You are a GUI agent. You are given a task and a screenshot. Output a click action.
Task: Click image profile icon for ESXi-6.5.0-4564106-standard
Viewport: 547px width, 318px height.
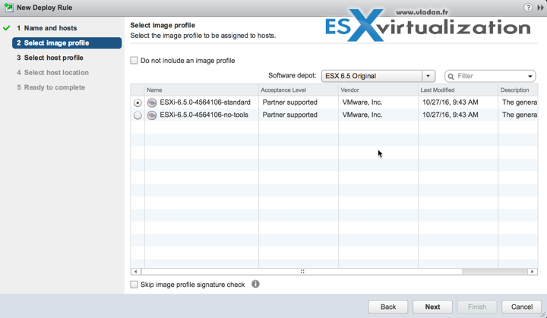(x=152, y=102)
